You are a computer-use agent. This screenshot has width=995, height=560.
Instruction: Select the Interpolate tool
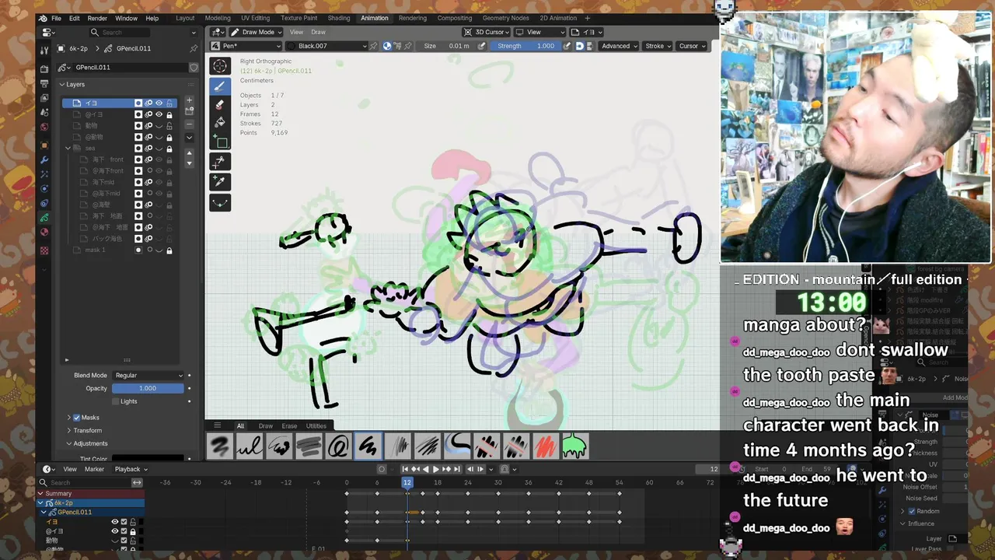pos(220,201)
